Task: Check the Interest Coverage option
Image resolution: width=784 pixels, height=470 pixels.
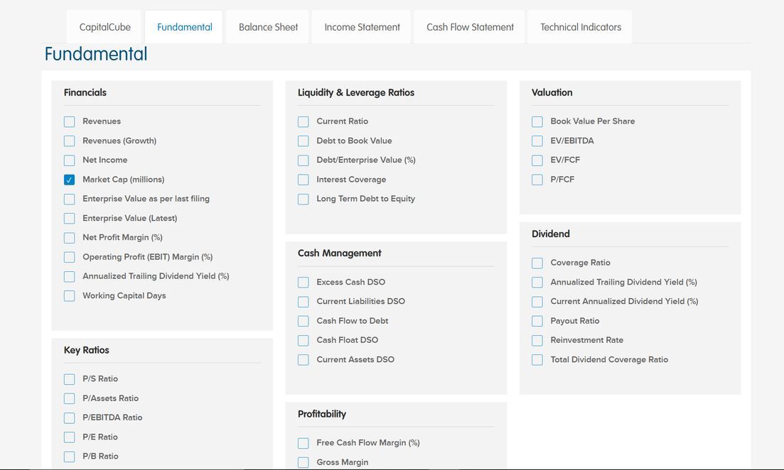Action: [304, 180]
